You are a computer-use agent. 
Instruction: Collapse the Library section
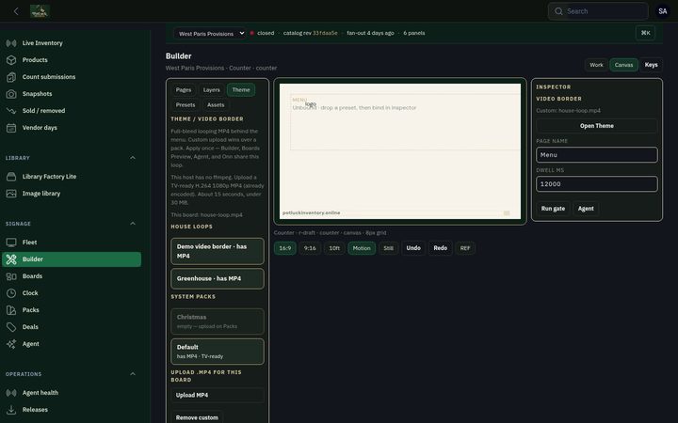pyautogui.click(x=133, y=158)
